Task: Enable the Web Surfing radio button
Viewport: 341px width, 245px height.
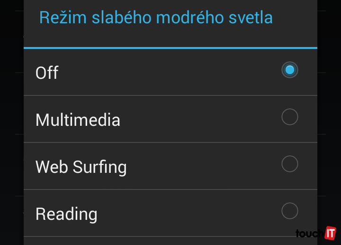Action: click(290, 164)
